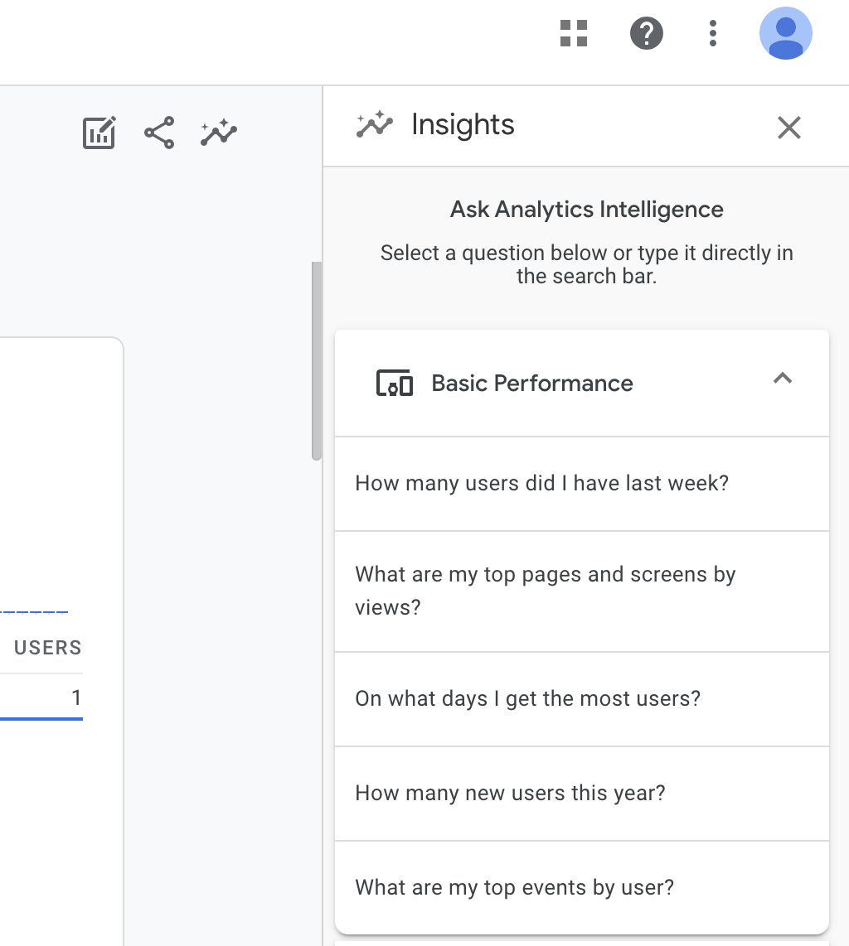Select "What are my top events by user?"
849x946 pixels.
(x=514, y=887)
